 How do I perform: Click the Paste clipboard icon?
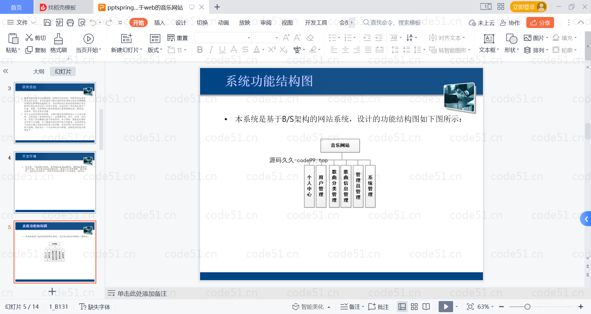pyautogui.click(x=13, y=39)
